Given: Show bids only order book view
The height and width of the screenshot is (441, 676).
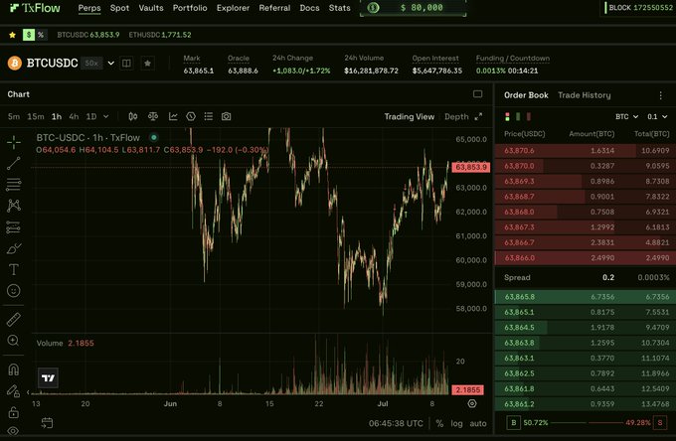Looking at the screenshot, I should (x=518, y=117).
